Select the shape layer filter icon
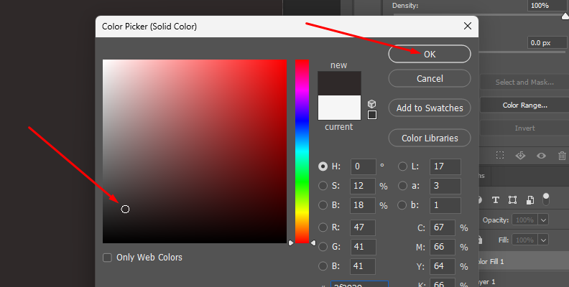 coord(512,199)
